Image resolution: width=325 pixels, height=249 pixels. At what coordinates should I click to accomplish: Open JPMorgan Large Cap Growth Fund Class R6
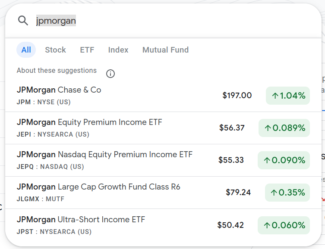98,192
